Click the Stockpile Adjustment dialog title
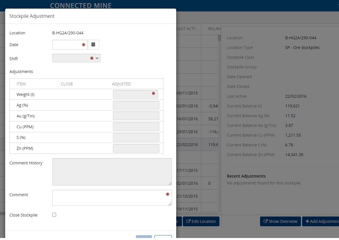339x240 pixels. [x=32, y=16]
